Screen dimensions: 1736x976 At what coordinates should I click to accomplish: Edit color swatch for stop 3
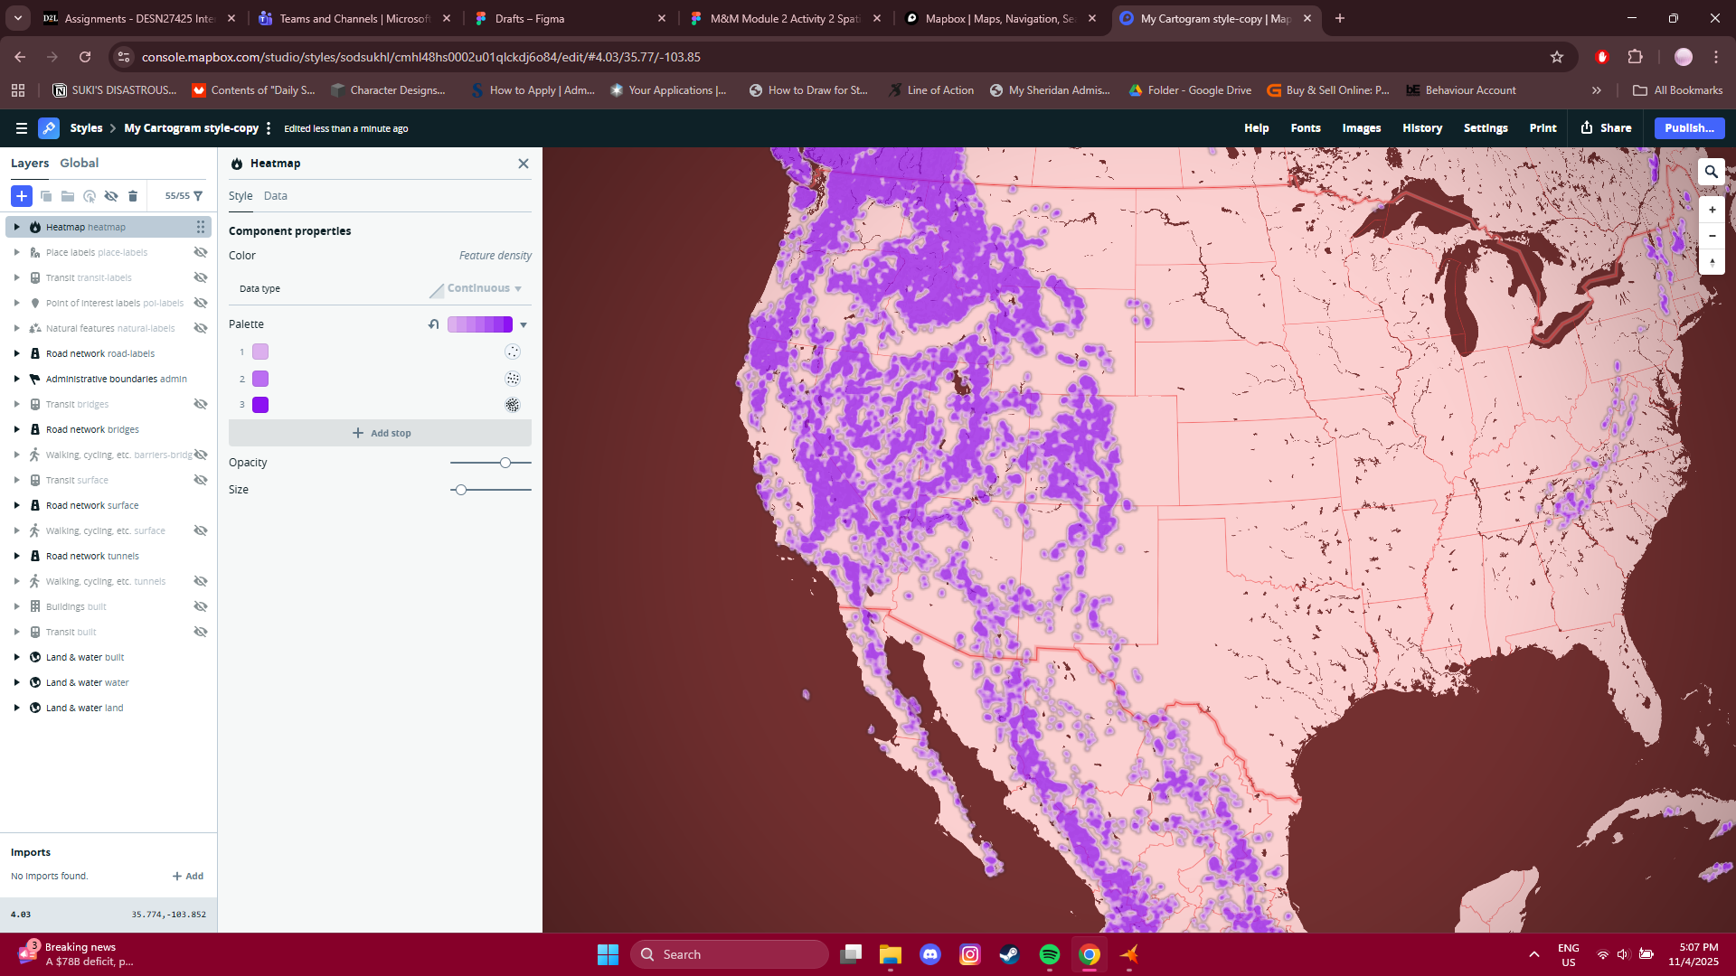[261, 405]
